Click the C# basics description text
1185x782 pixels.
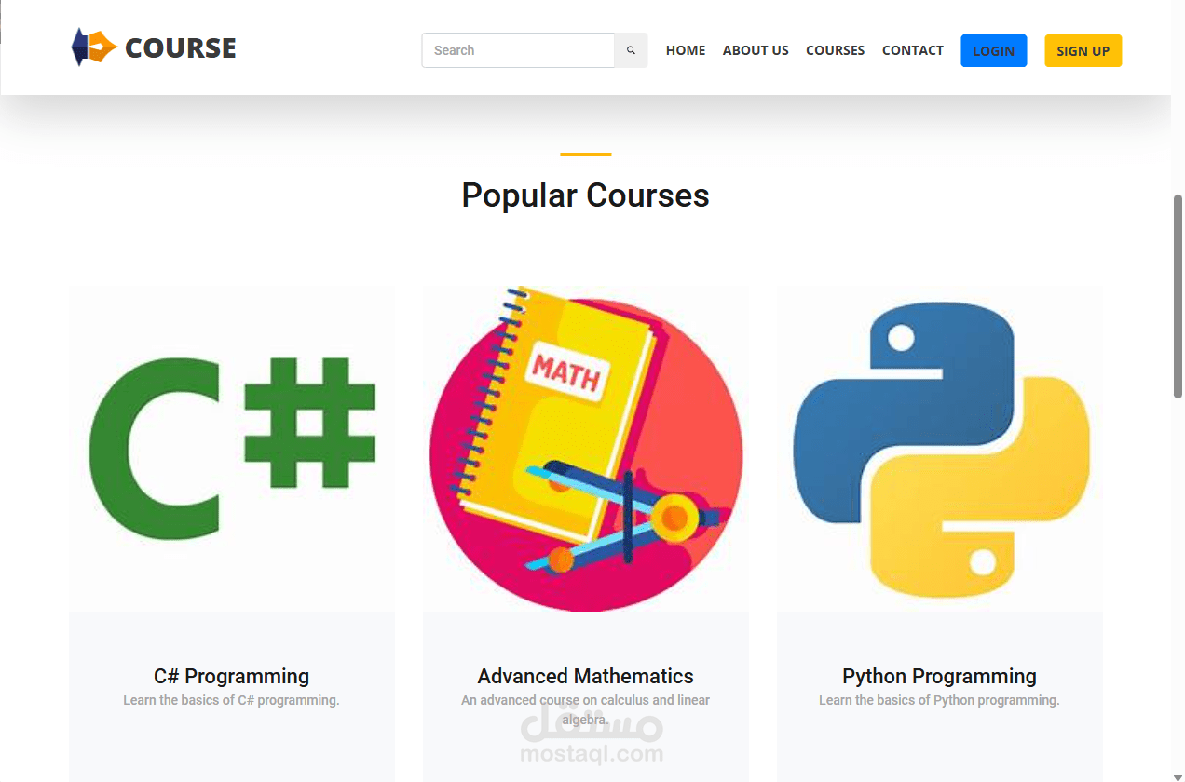[232, 700]
